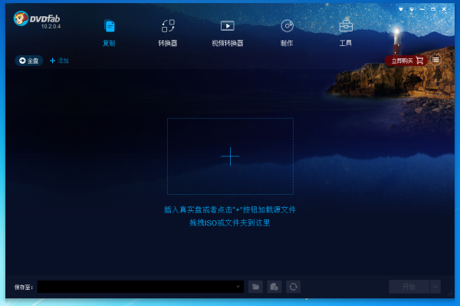
Task: Expand the dropdown beside the 开始 button
Action: [x=435, y=287]
